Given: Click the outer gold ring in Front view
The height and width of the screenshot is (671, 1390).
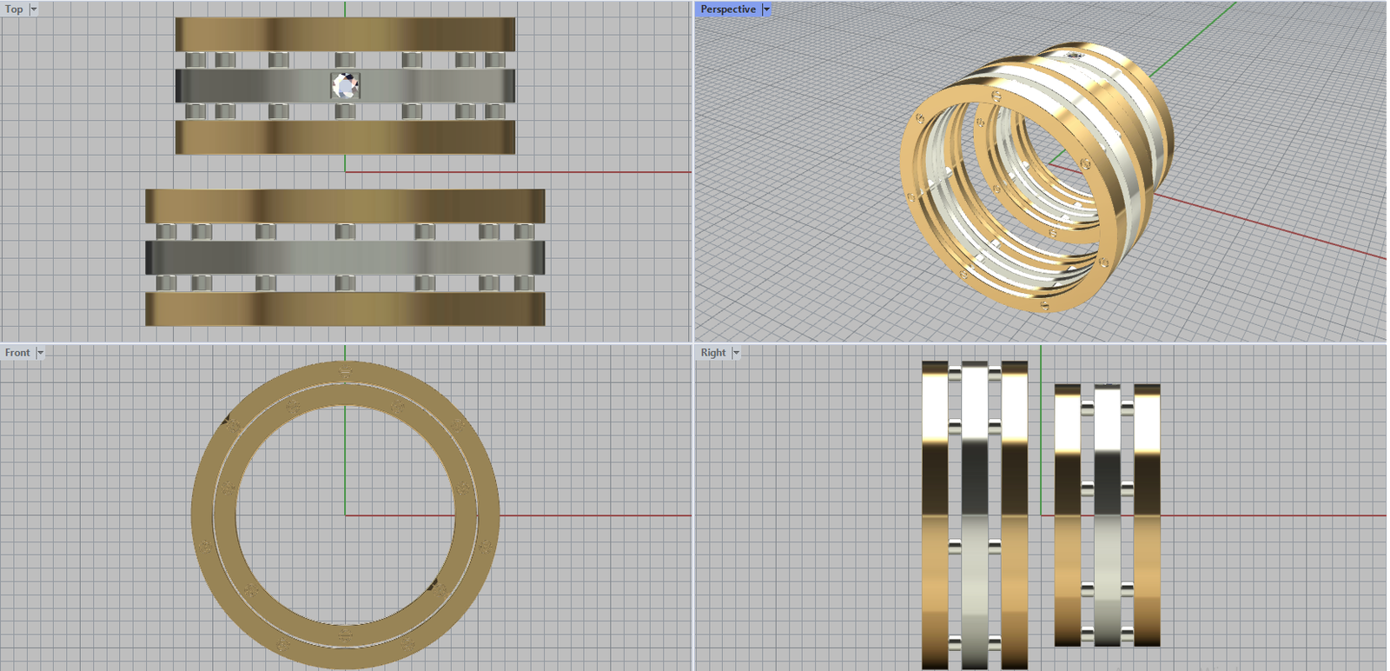Looking at the screenshot, I should point(202,515).
